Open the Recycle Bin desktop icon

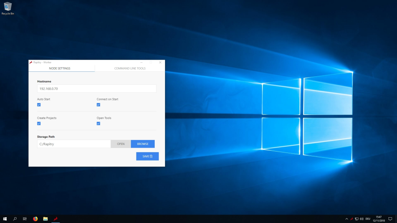[8, 8]
